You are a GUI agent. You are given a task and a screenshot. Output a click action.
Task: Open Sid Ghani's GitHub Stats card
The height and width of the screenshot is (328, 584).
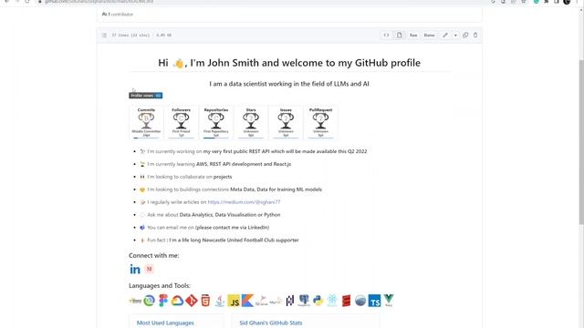[306, 322]
